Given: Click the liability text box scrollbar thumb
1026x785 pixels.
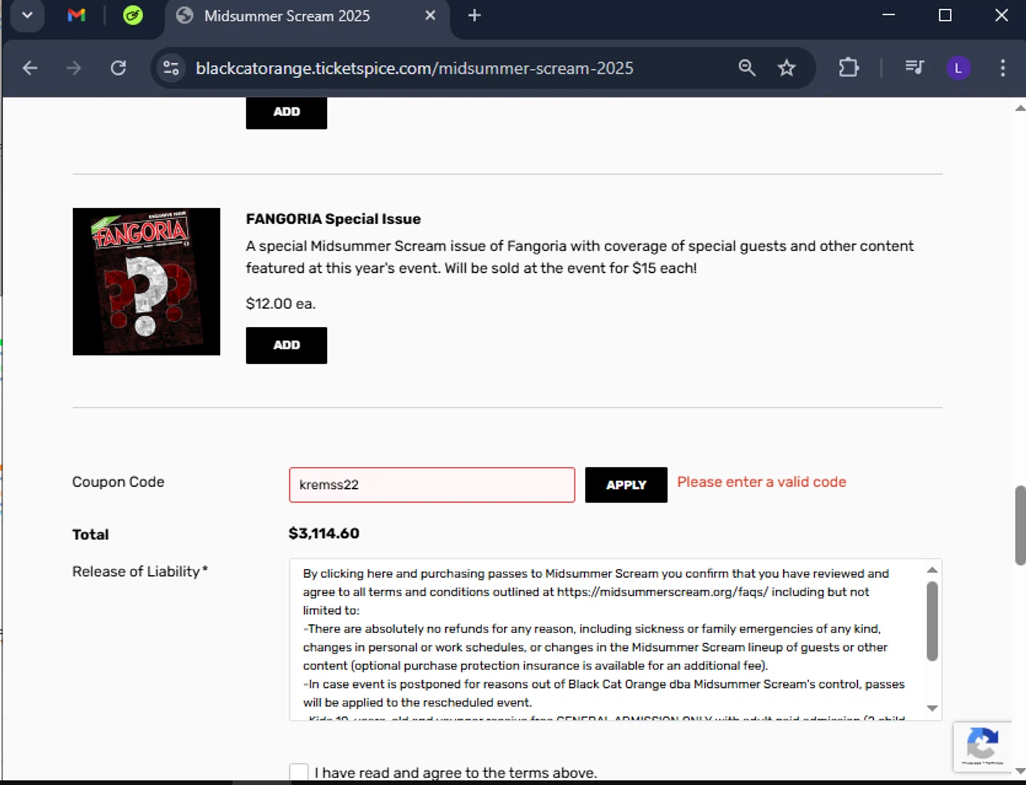Looking at the screenshot, I should [932, 621].
